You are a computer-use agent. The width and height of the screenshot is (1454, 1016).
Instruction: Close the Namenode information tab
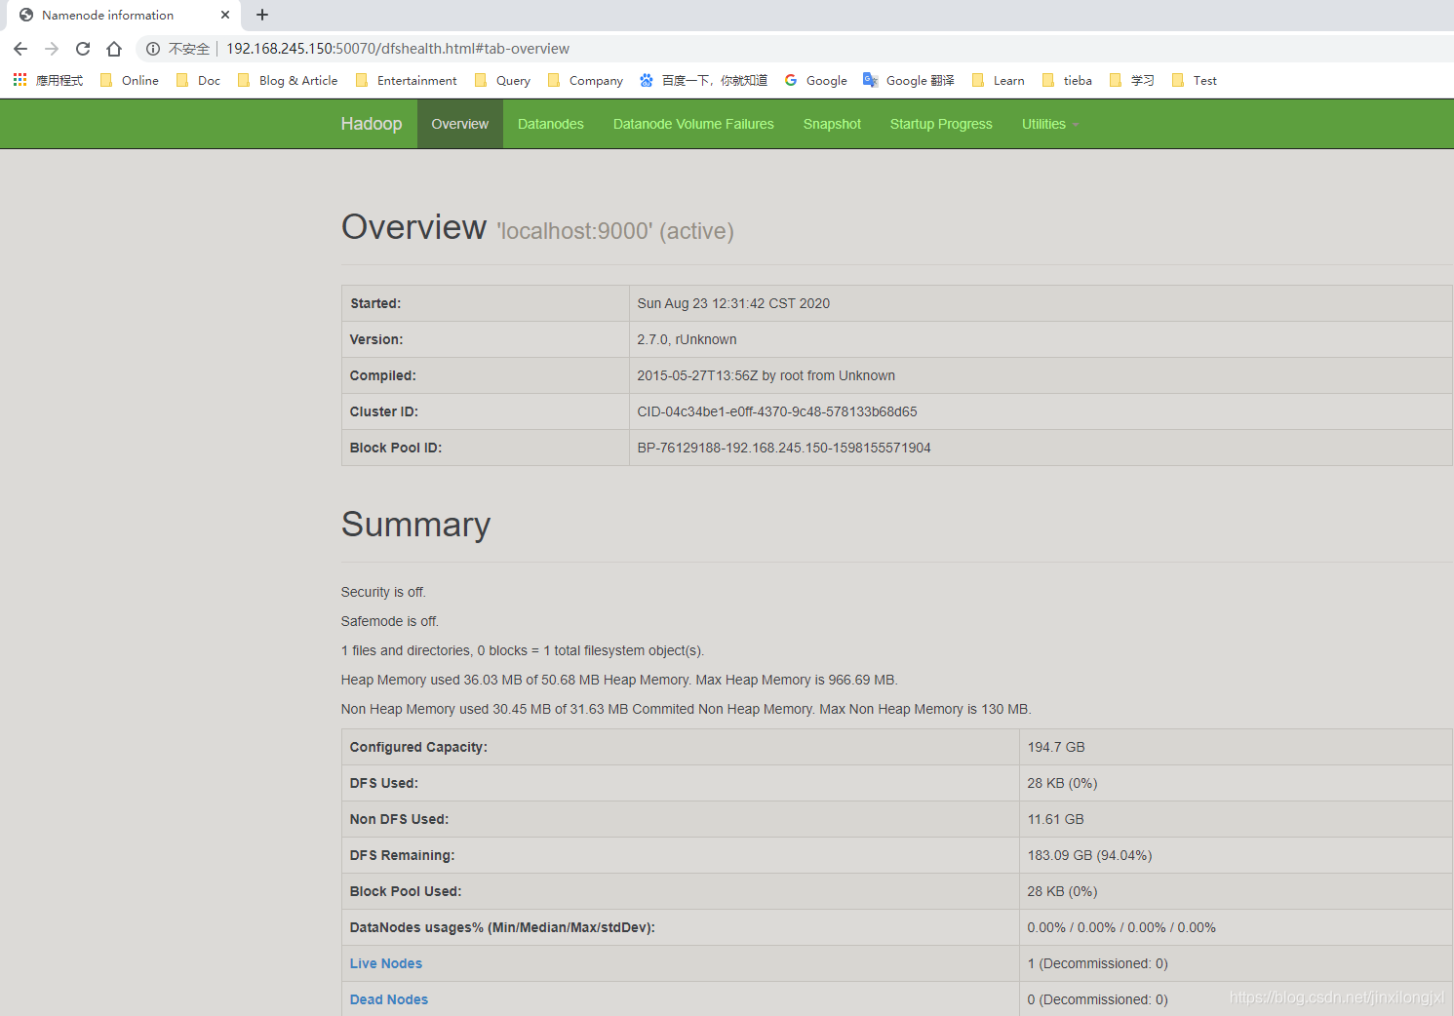pos(225,15)
